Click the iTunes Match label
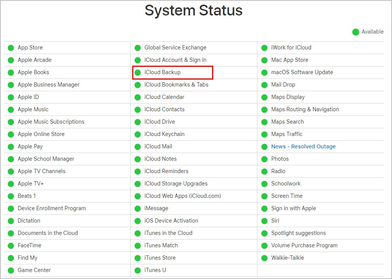Screen dimensions: 392x279 [161, 245]
